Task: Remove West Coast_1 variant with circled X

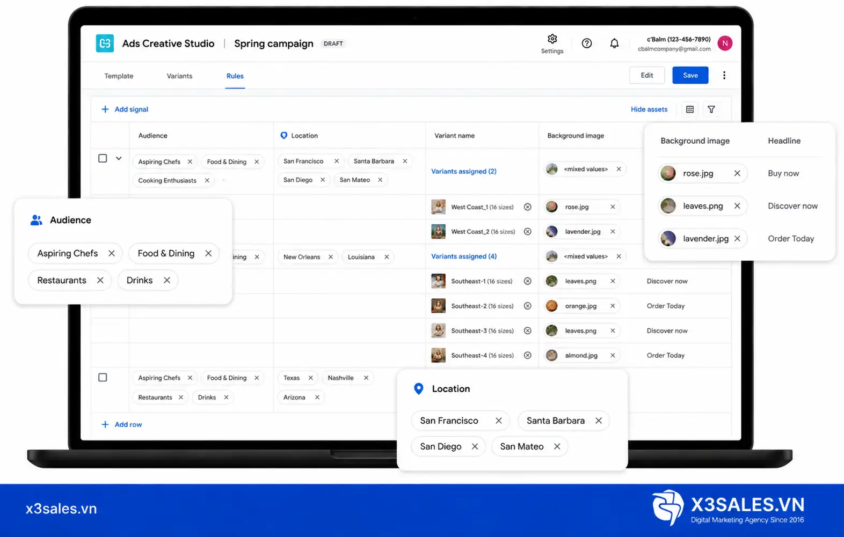Action: (528, 207)
